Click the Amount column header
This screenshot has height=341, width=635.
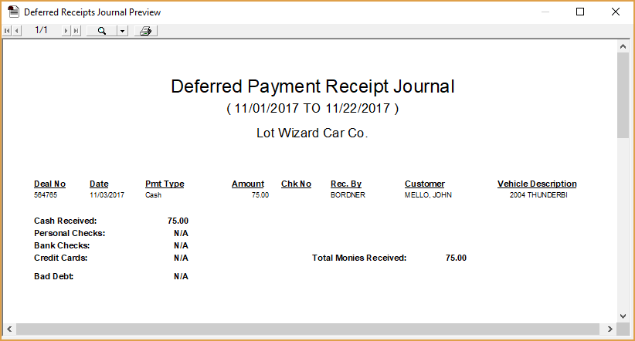(248, 184)
